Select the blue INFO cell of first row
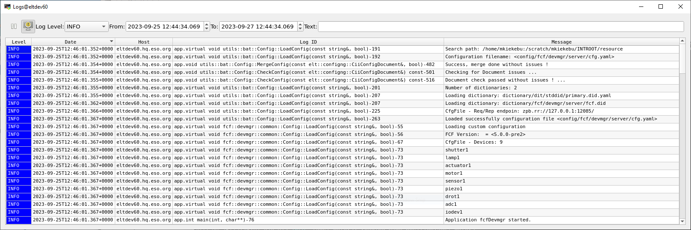The width and height of the screenshot is (691, 230). 19,49
